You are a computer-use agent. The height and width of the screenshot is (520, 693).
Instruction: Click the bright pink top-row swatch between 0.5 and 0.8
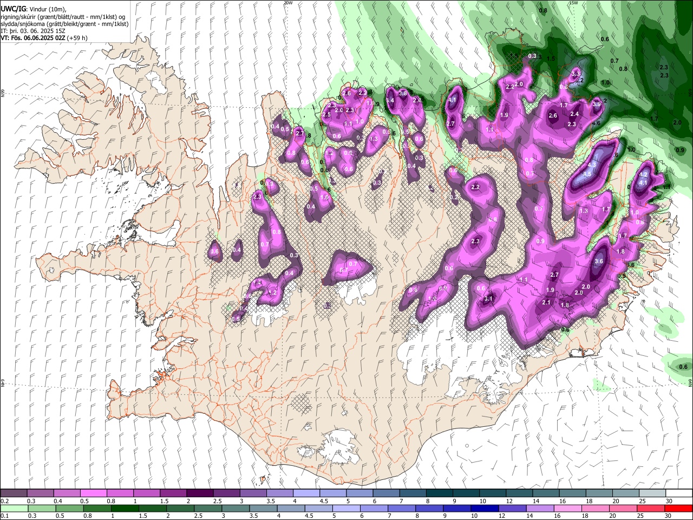94,493
